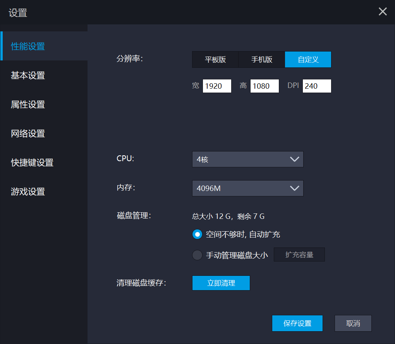Expand the CPU cores dropdown

click(x=247, y=159)
